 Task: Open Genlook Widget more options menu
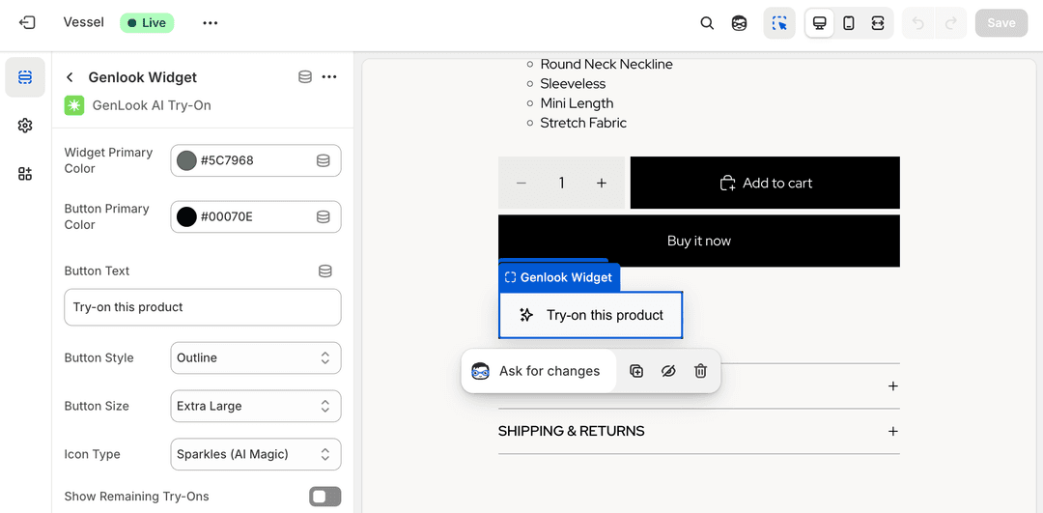pos(329,77)
